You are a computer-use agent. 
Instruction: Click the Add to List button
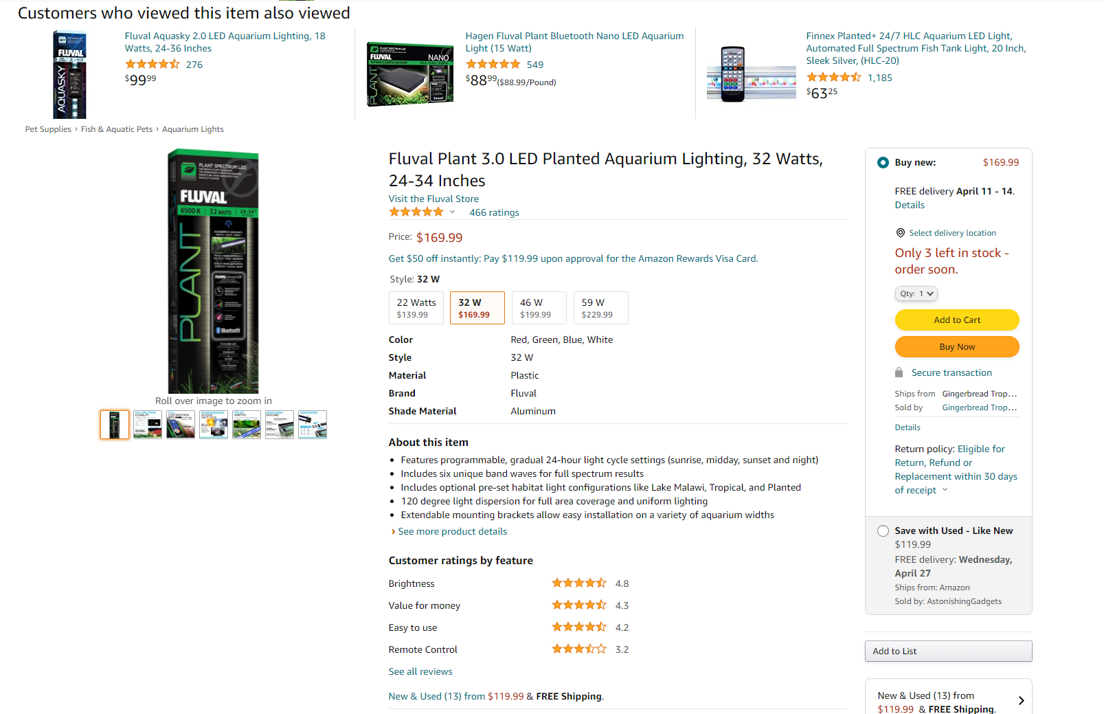(x=948, y=651)
